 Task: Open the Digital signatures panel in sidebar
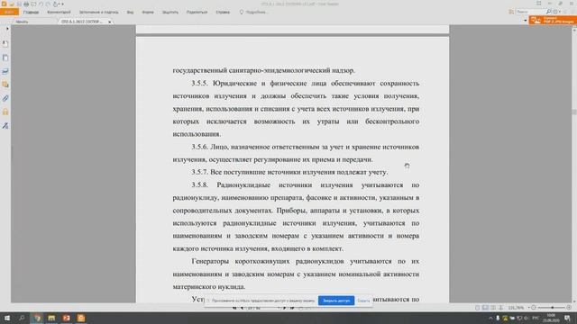coord(5,126)
